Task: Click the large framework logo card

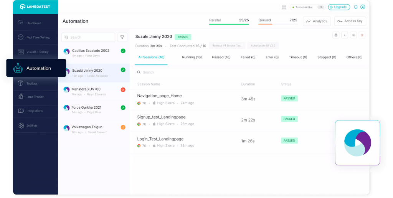Action: pyautogui.click(x=358, y=143)
